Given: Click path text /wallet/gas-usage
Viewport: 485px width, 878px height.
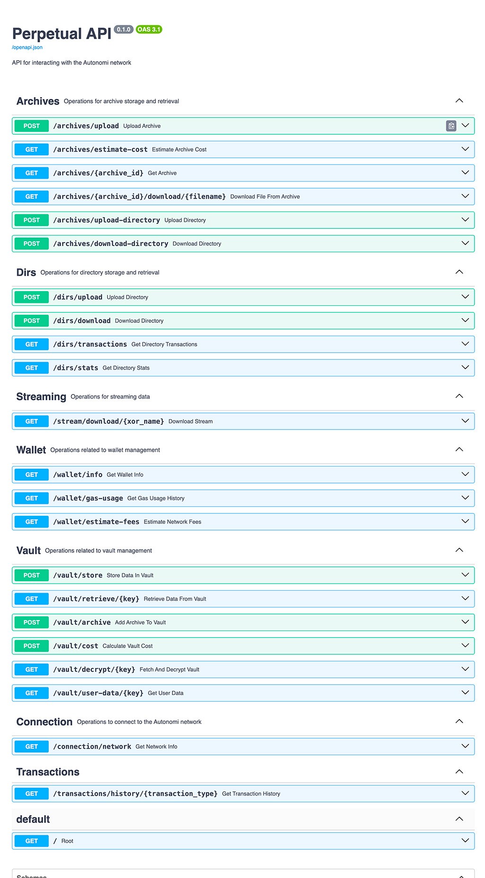Looking at the screenshot, I should coord(88,498).
